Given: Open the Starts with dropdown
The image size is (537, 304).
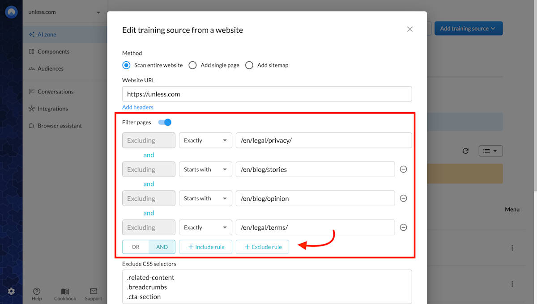Looking at the screenshot, I should [205, 169].
